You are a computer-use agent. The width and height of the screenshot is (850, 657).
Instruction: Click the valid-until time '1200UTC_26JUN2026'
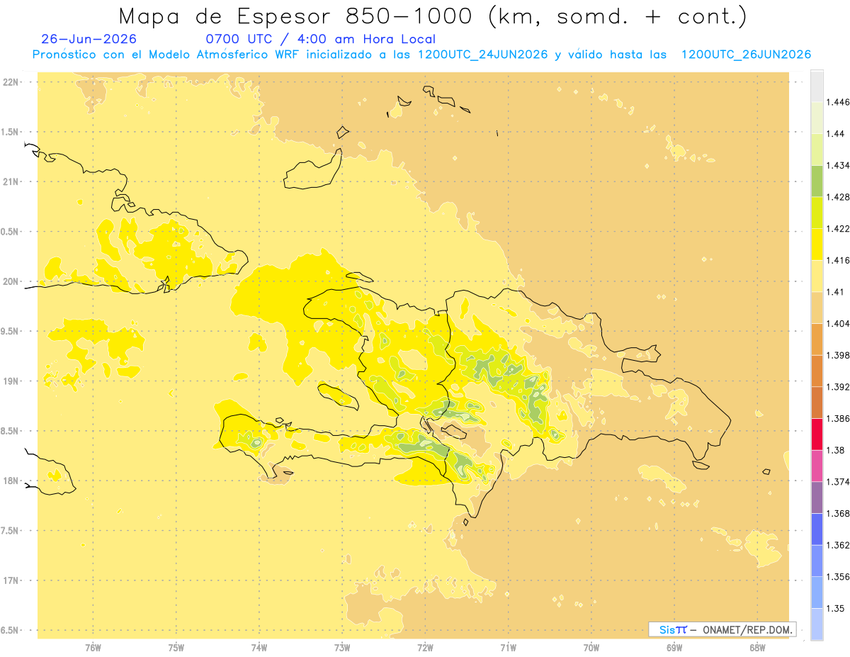tap(746, 55)
